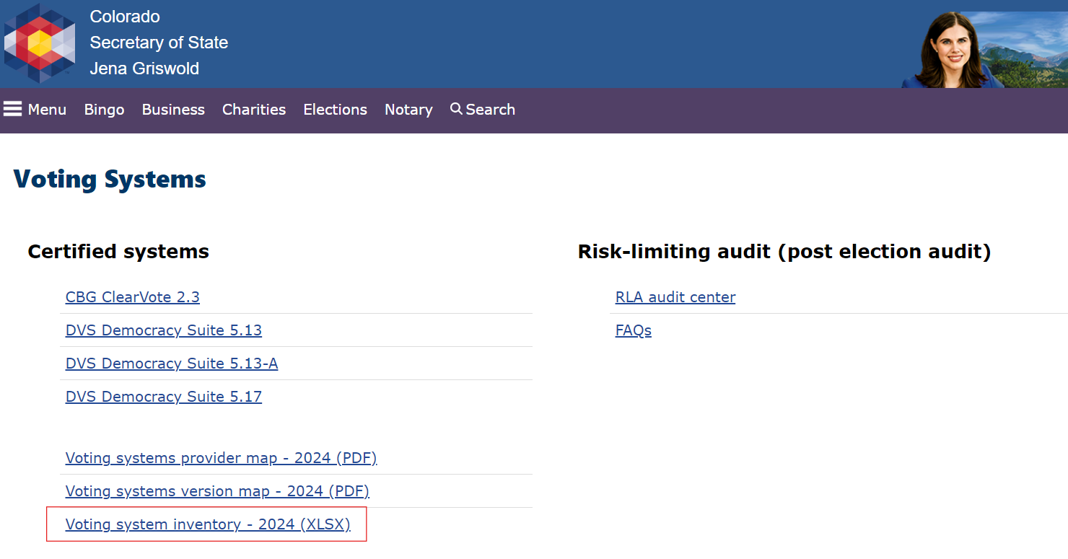The width and height of the screenshot is (1068, 559).
Task: Open Voting systems version map 2024 PDF
Action: point(217,491)
